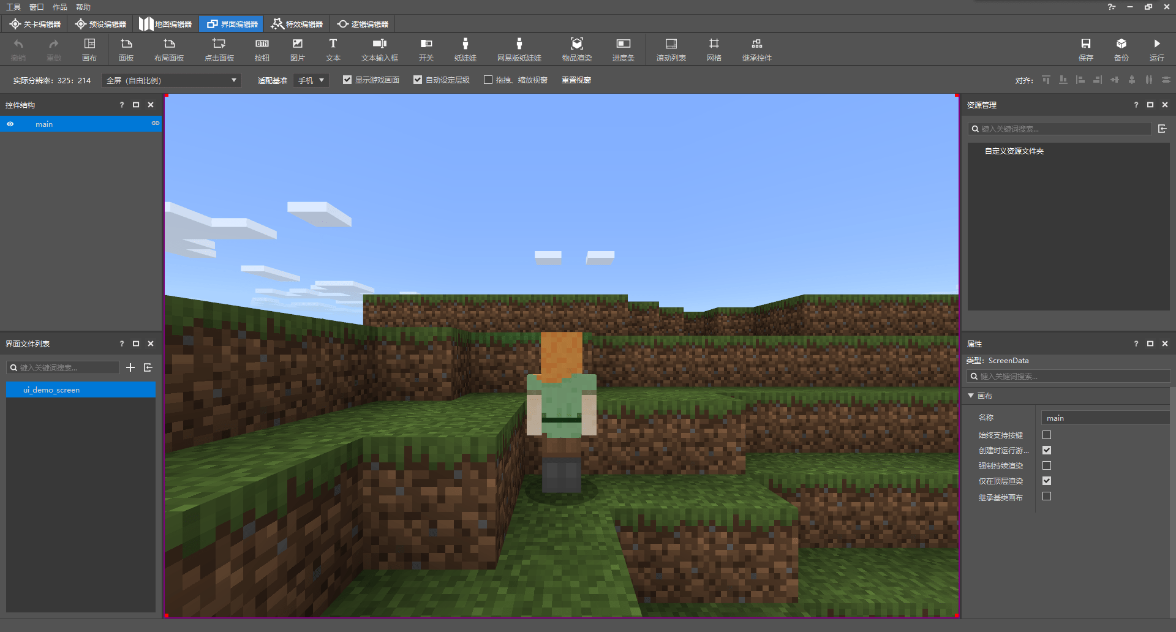This screenshot has width=1176, height=632.
Task: Add a 面板 panel control
Action: 126,49
